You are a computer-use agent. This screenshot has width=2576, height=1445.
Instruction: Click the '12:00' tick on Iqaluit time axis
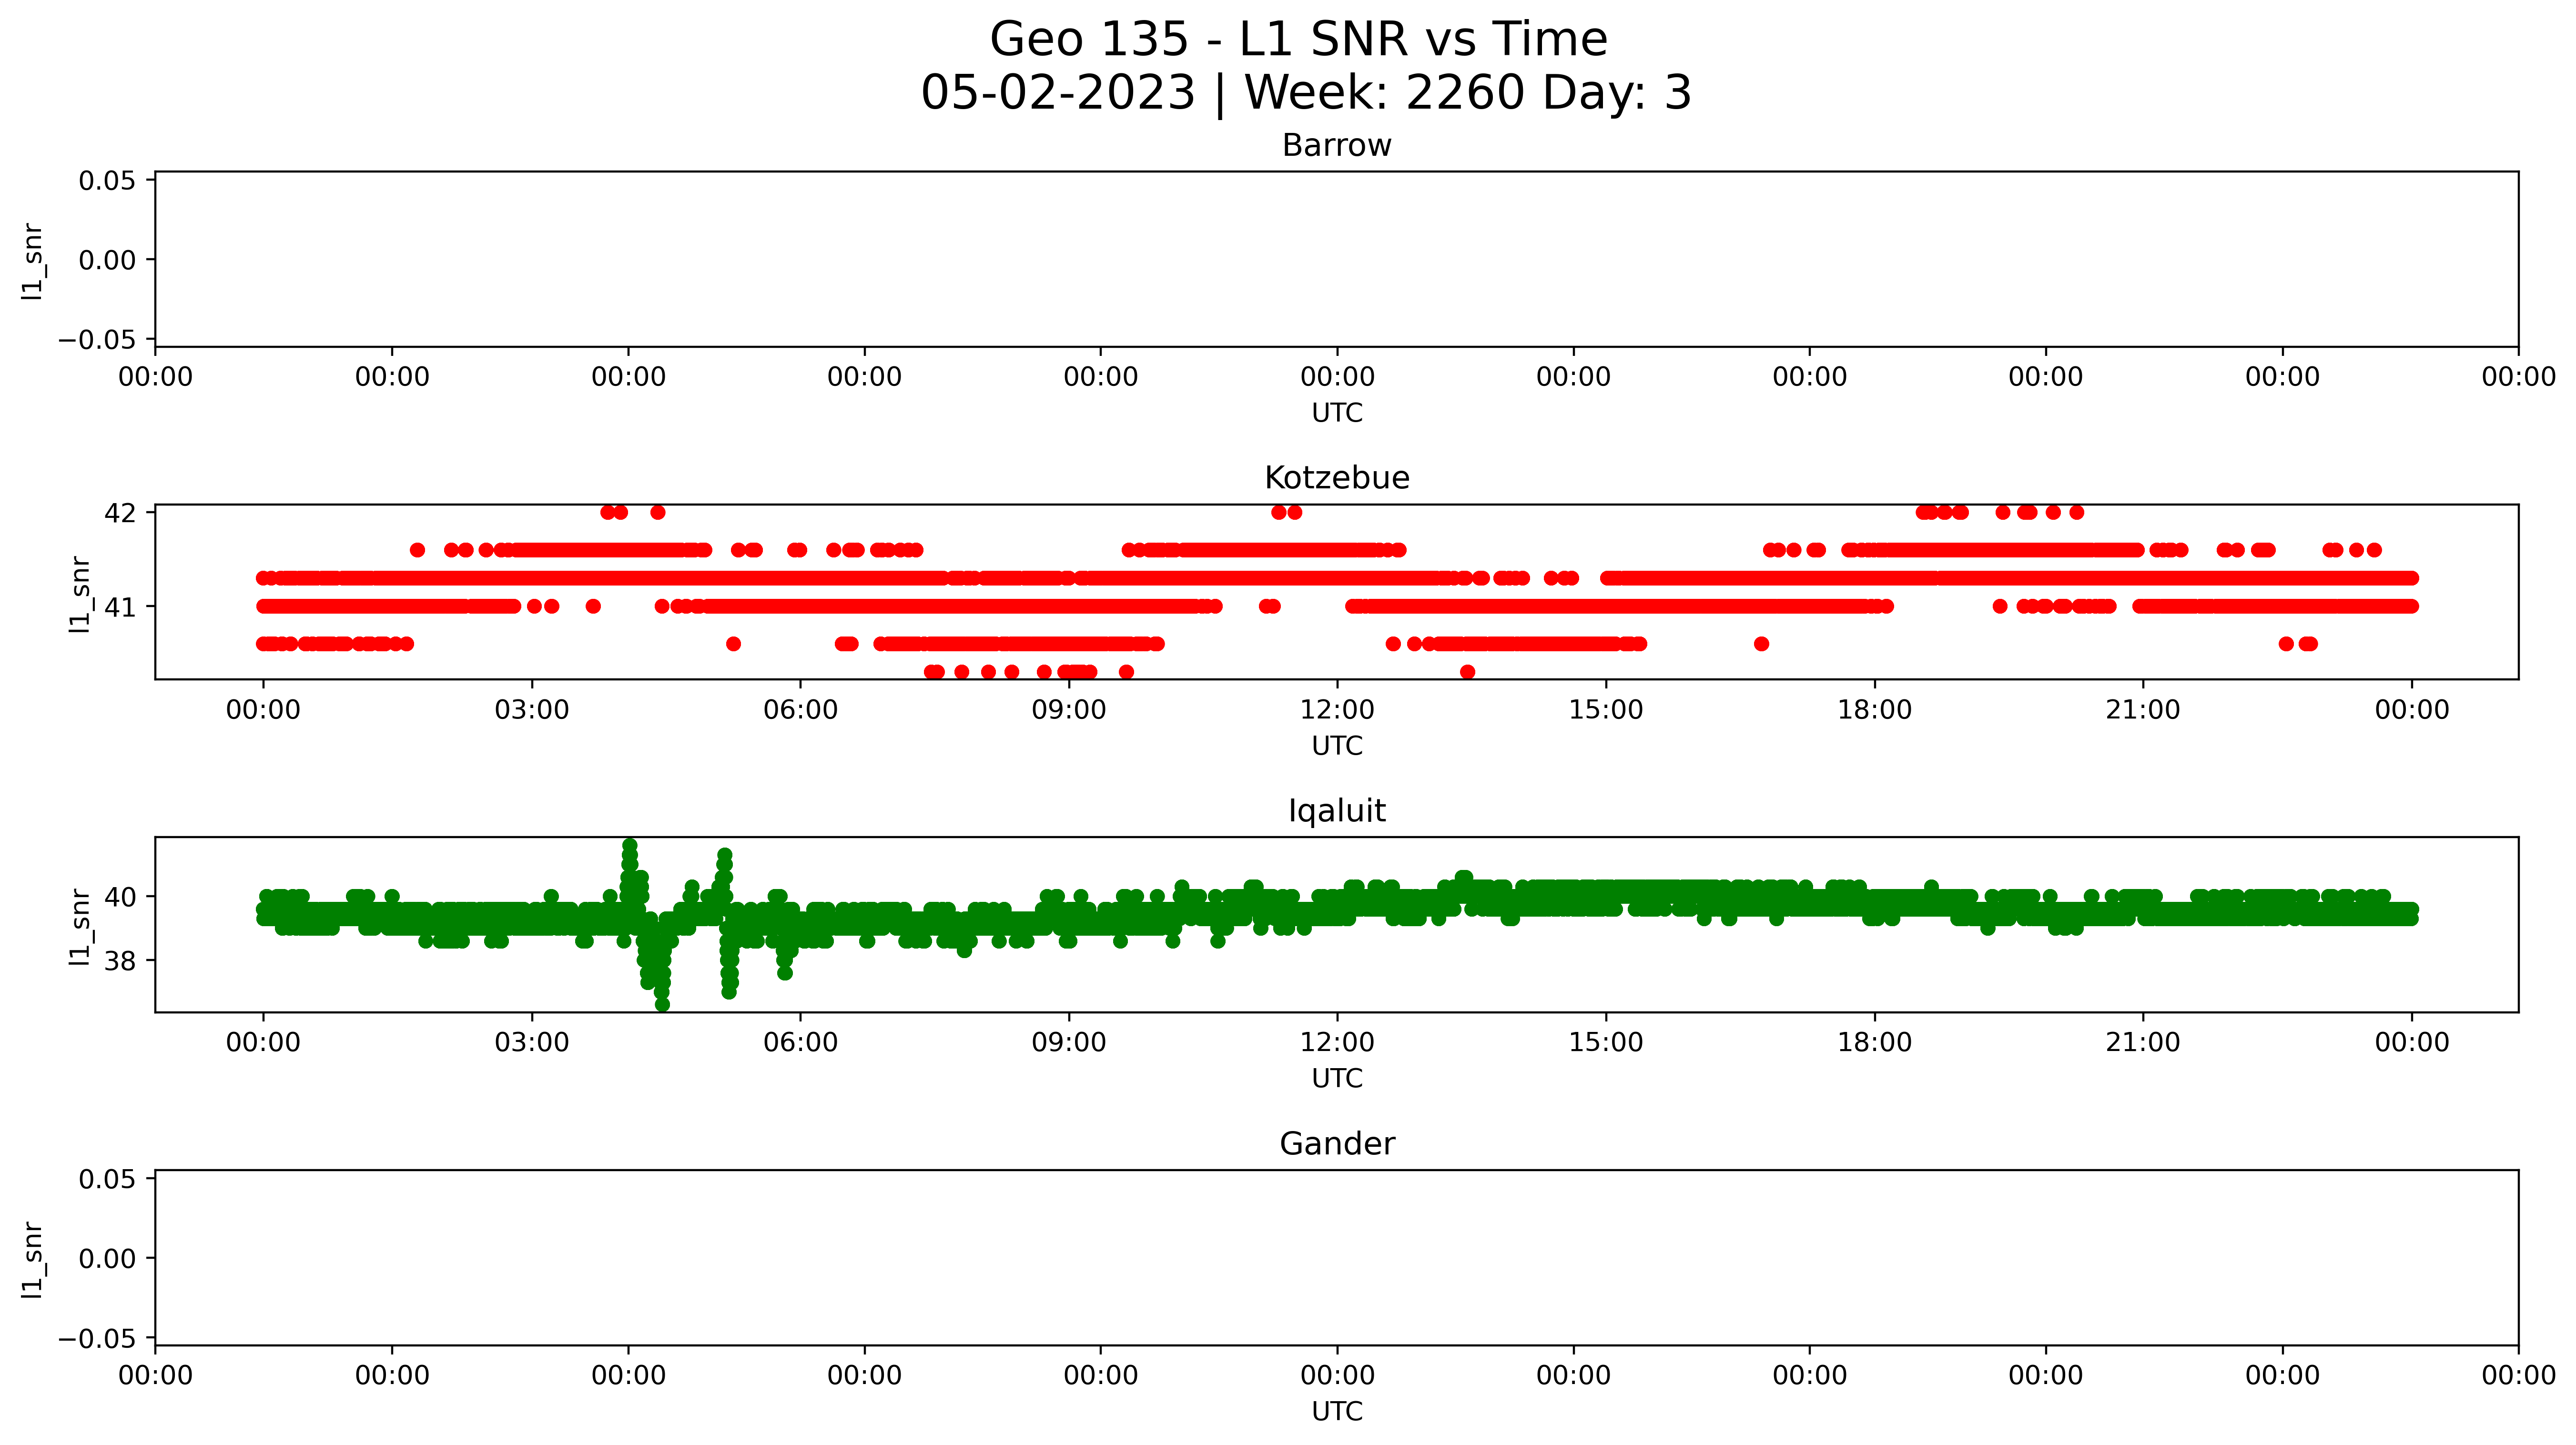click(x=1337, y=1043)
